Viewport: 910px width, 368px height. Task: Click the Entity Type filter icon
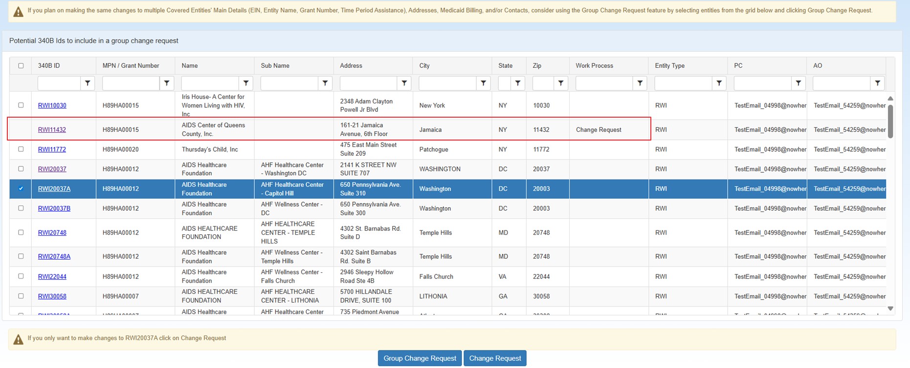click(x=719, y=83)
